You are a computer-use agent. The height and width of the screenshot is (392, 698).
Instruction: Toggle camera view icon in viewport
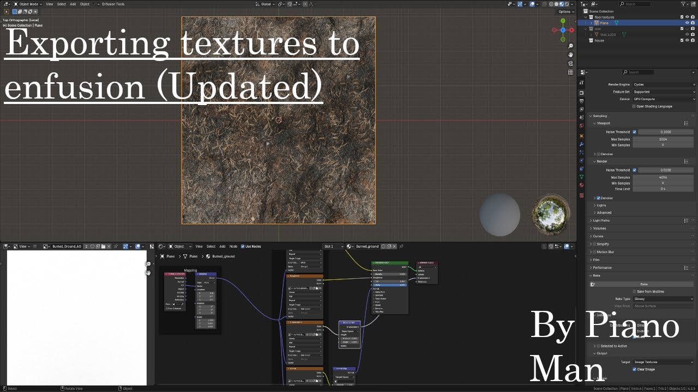[570, 64]
